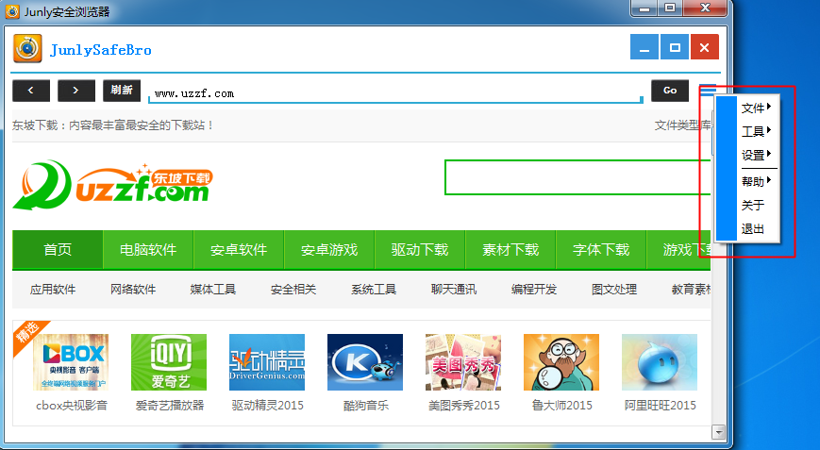This screenshot has width=820, height=450.
Task: Click the 阿里旺旺2015 text link
Action: pos(660,406)
